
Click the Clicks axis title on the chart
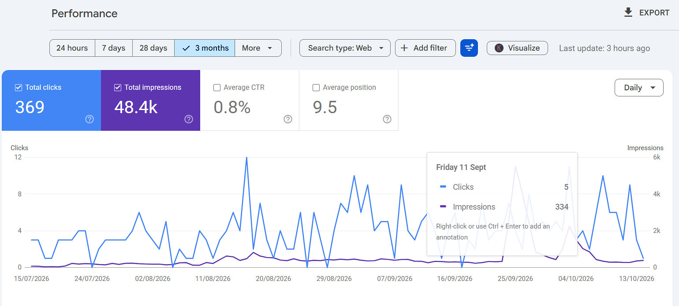point(19,148)
